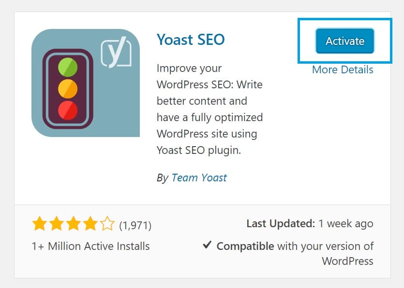Click the compatibility checkmark icon

click(x=207, y=245)
